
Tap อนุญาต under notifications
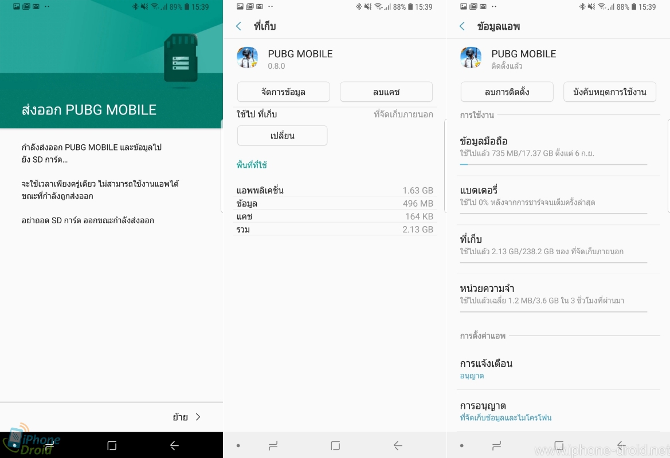click(x=472, y=376)
